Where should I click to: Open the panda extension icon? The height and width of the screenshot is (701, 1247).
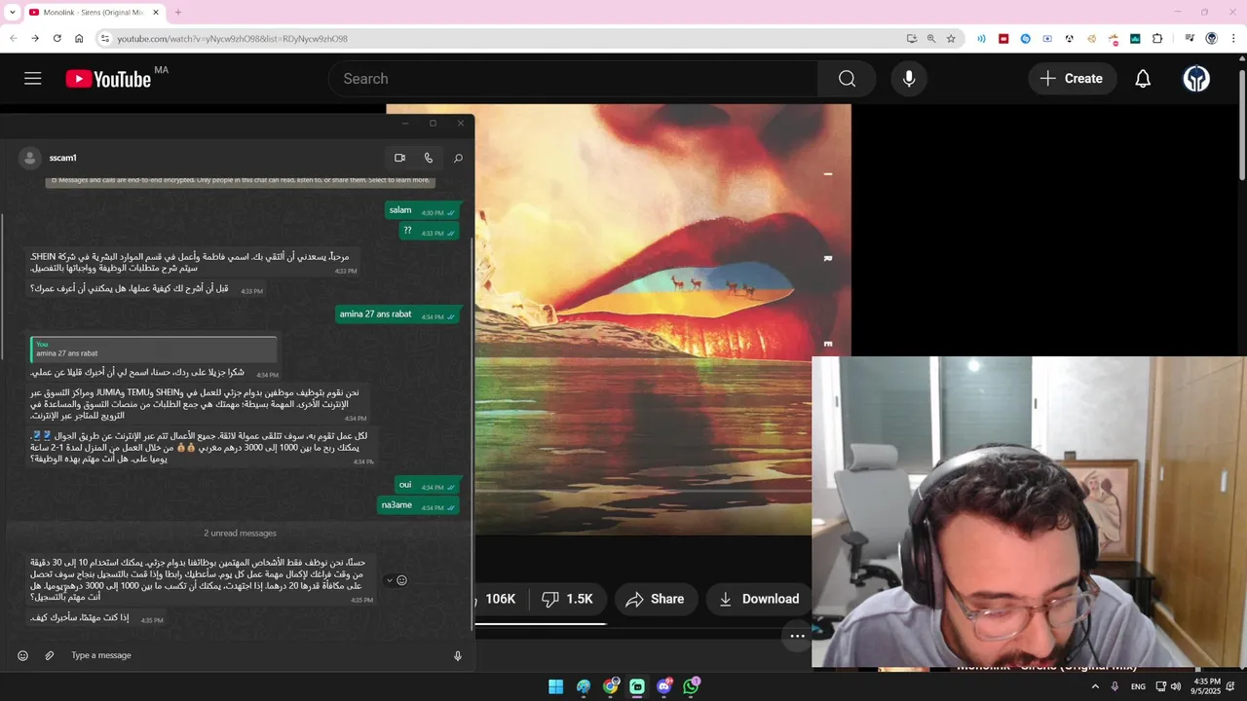click(x=1069, y=39)
